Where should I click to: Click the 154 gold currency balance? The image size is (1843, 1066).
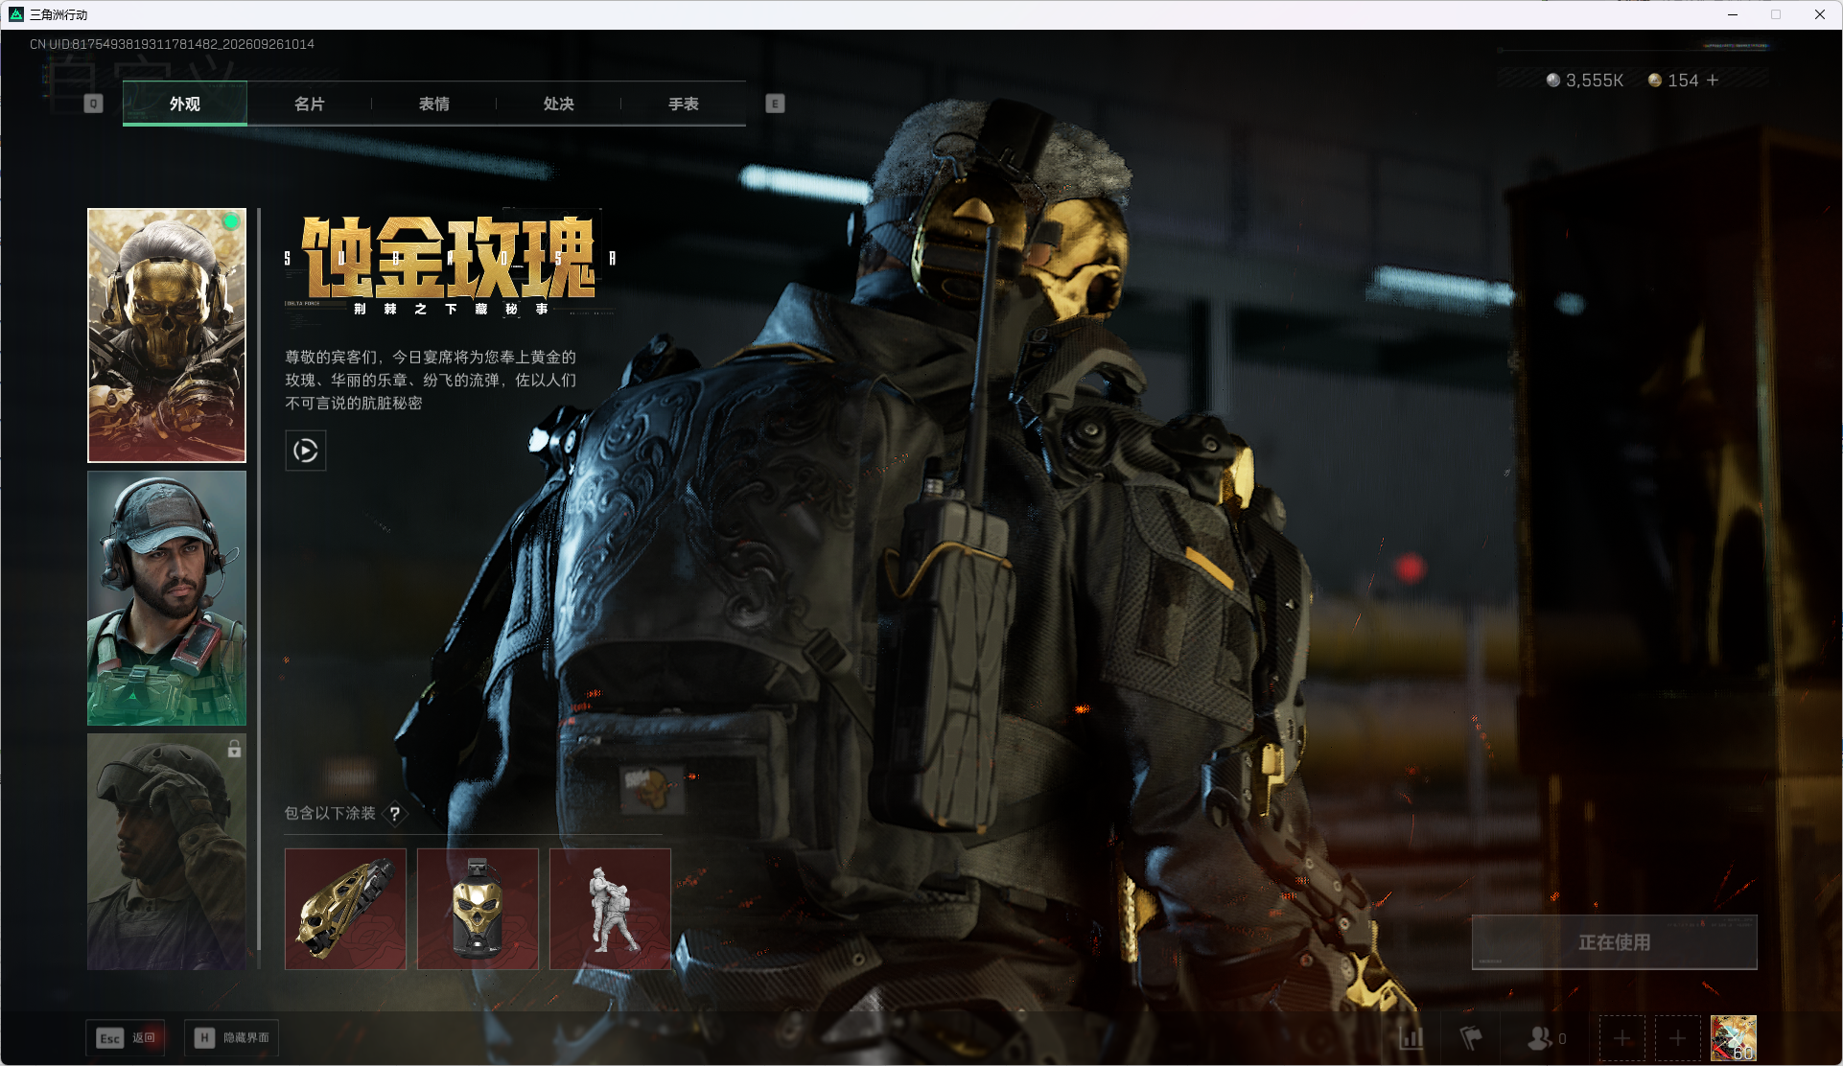(x=1673, y=81)
